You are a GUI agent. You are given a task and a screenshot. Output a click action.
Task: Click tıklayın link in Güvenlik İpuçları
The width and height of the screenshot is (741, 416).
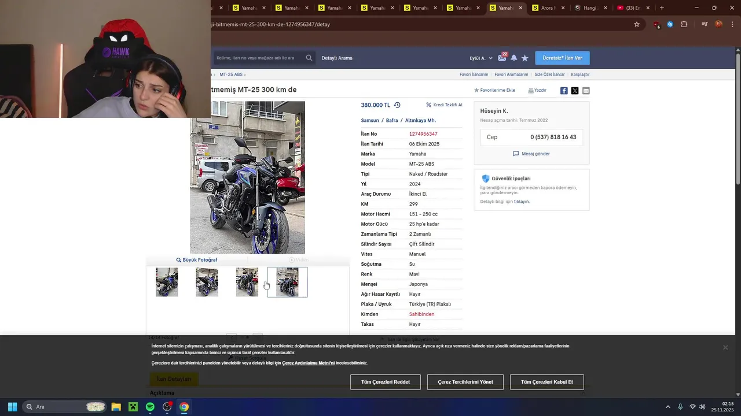click(x=522, y=202)
